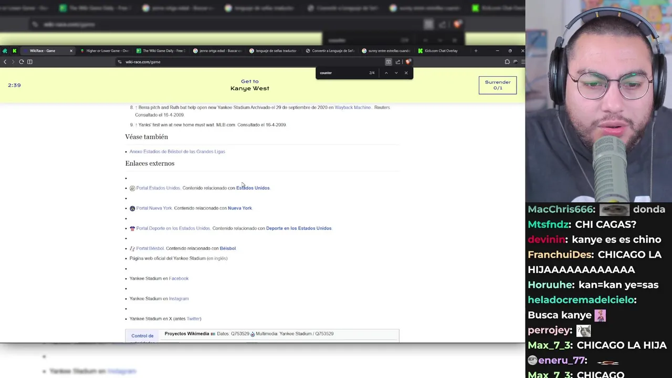This screenshot has width=672, height=378.
Task: Open Portal:Deporte en los Estados Unidos
Action: tap(173, 228)
